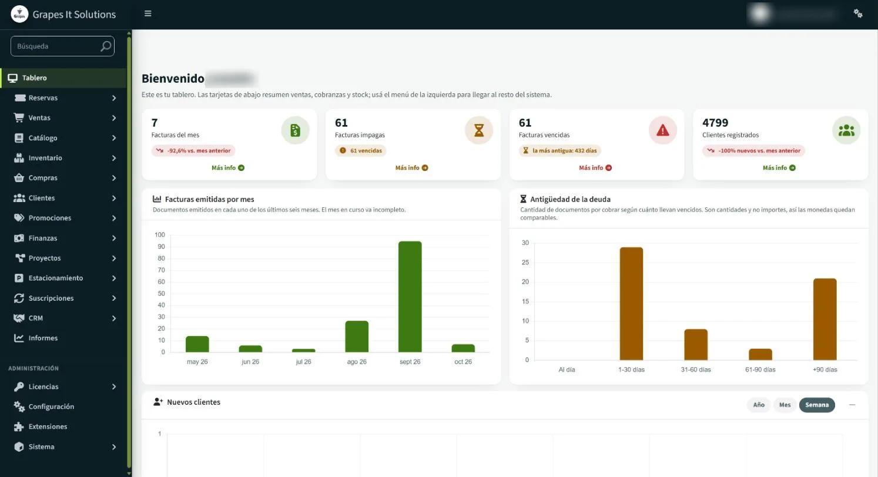Viewport: 878px width, 477px height.
Task: Click the Estacionamiento parking icon
Action: tap(19, 278)
